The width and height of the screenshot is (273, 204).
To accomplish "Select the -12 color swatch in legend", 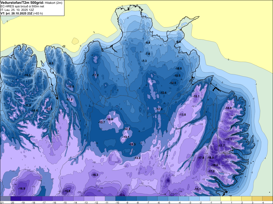I will coord(100,199).
